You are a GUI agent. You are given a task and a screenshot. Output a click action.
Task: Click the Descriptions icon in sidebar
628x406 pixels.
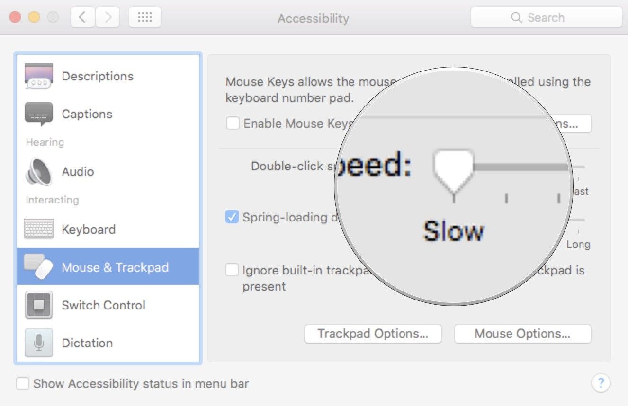[x=38, y=76]
